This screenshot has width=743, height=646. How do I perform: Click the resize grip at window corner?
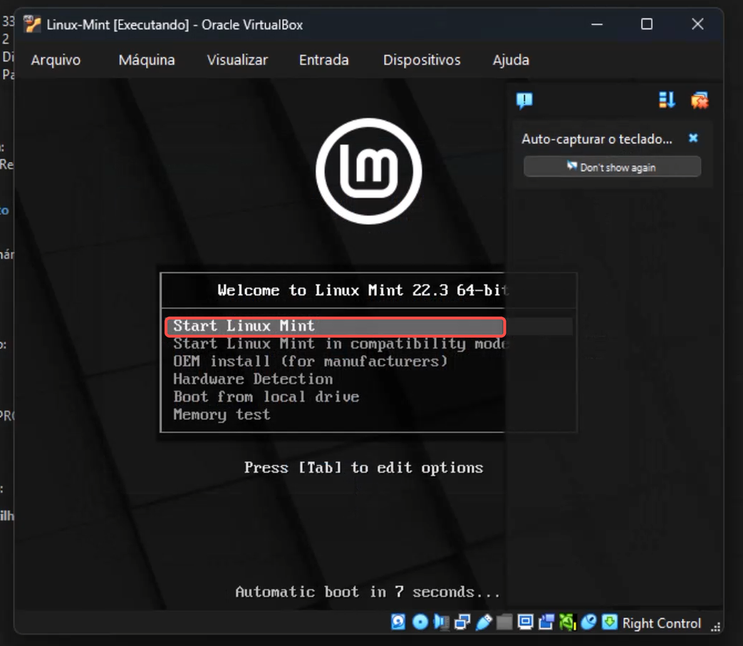715,627
